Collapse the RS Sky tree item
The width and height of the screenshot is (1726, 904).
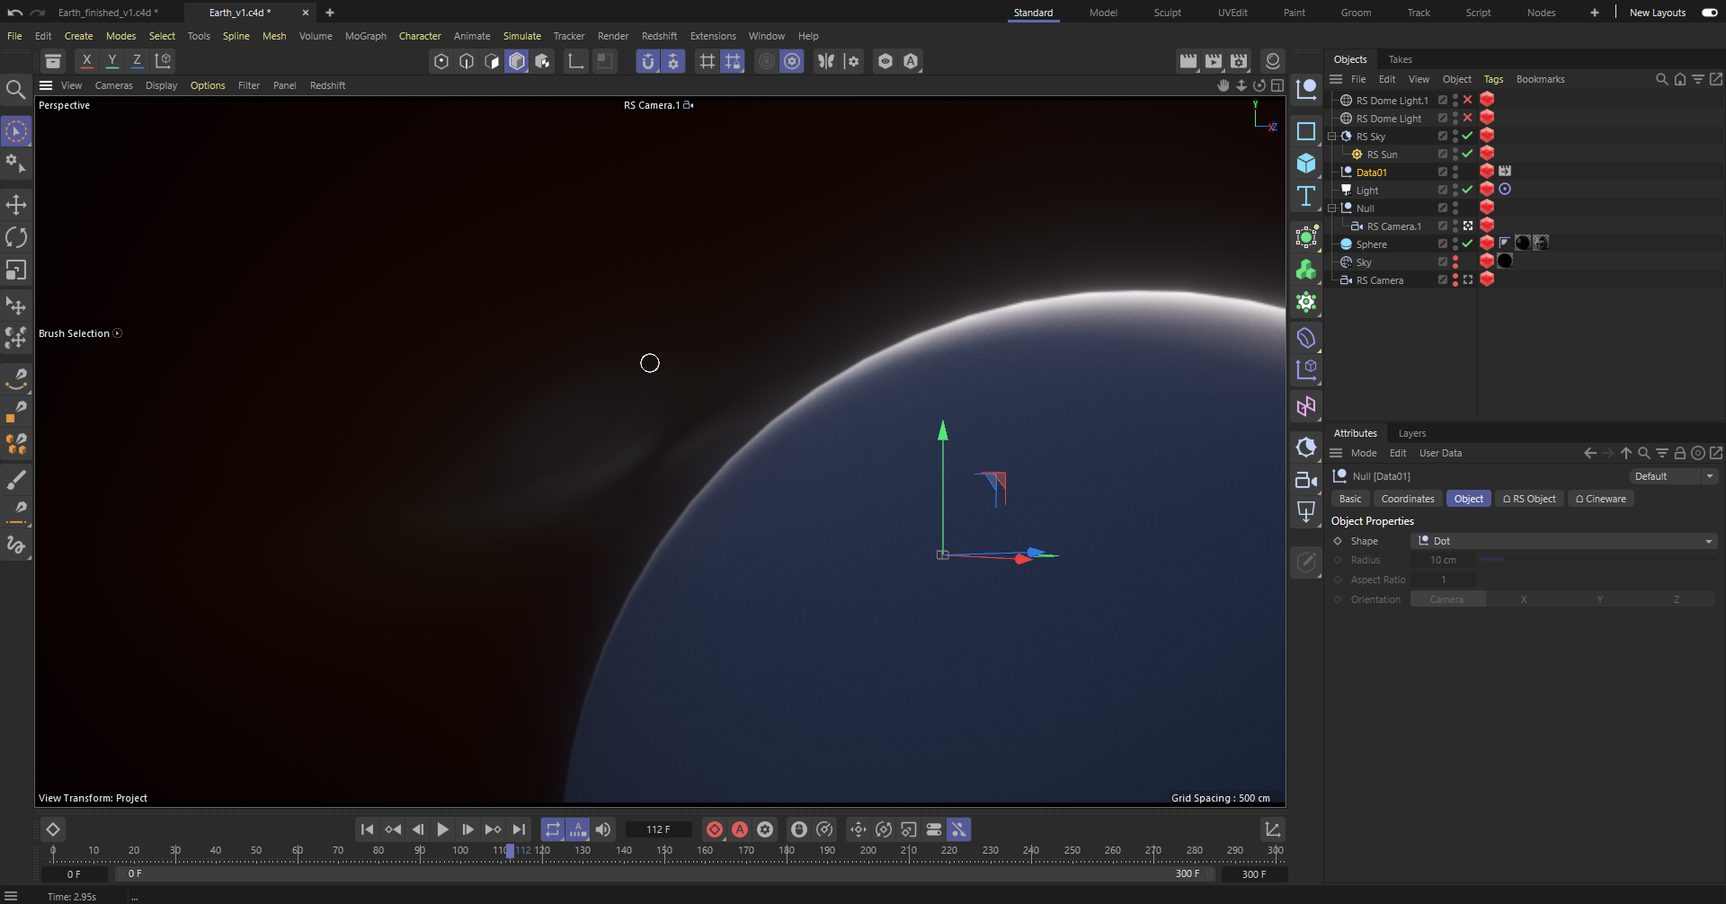1332,137
